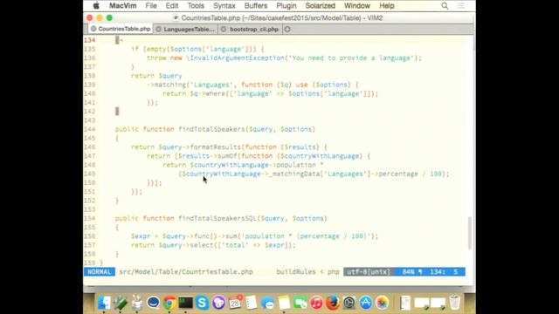The height and width of the screenshot is (314, 559).
Task: Click the InvalidArgumentException text on line 136
Action: pyautogui.click(x=237, y=58)
